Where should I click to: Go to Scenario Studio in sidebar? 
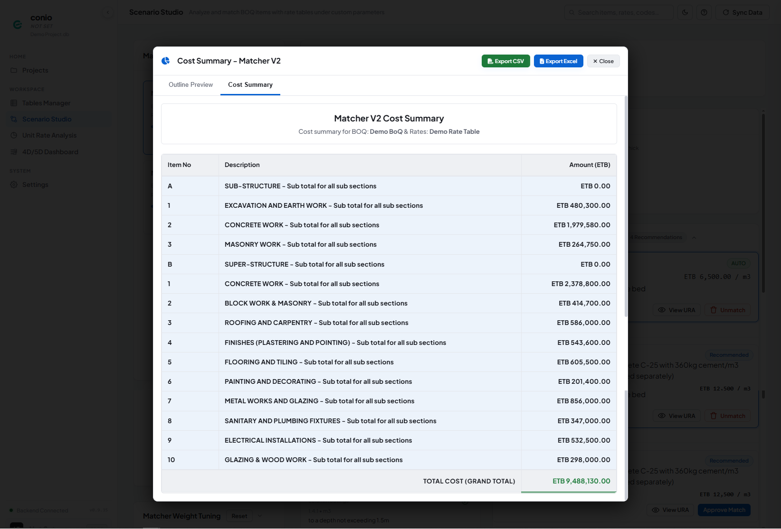[59, 119]
